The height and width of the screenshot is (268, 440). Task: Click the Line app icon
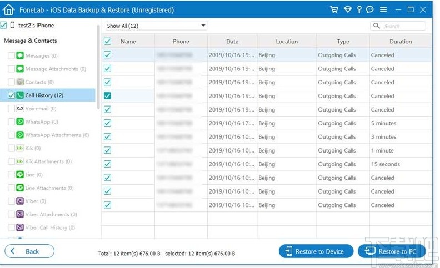[20, 174]
